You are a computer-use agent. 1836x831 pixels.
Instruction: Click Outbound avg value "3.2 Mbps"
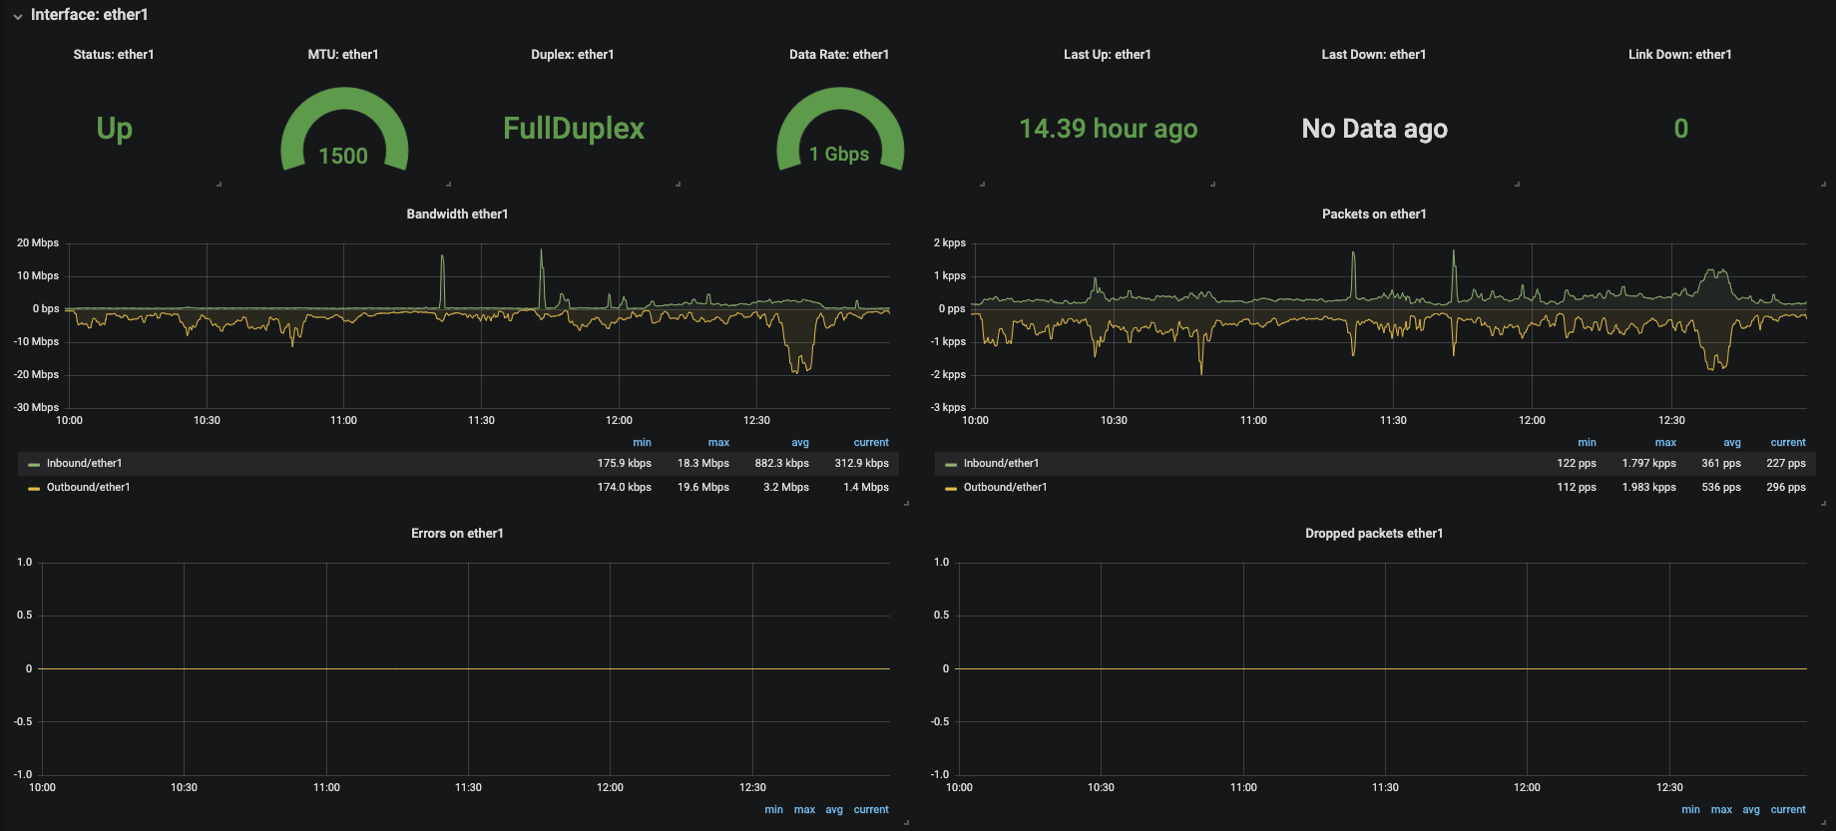tap(786, 487)
